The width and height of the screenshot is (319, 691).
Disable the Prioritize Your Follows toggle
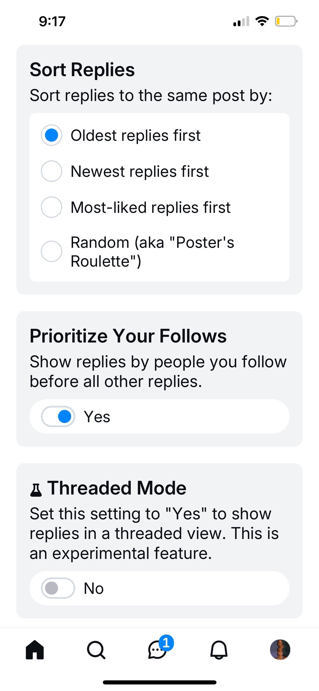[58, 417]
